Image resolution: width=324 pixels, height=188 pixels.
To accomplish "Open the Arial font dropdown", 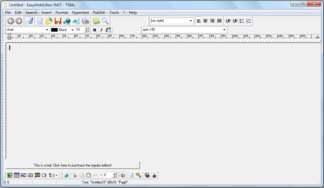I will point(47,30).
